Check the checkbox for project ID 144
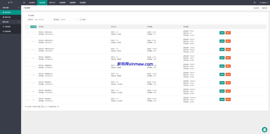 27,92
